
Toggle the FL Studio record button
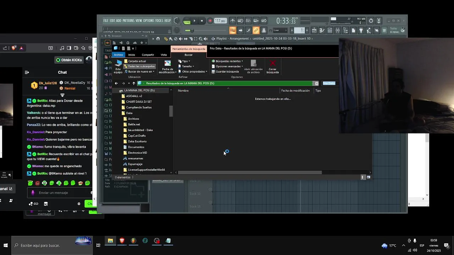pos(210,21)
